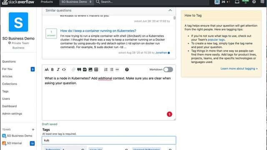The width and height of the screenshot is (267, 150).
Task: Open the text heading size tool
Action: pyautogui.click(x=46, y=70)
